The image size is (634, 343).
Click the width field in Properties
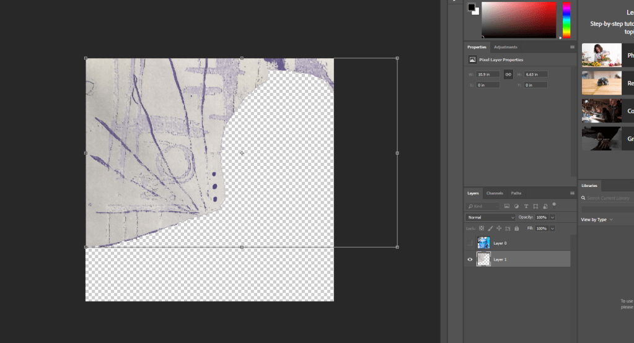(x=488, y=74)
